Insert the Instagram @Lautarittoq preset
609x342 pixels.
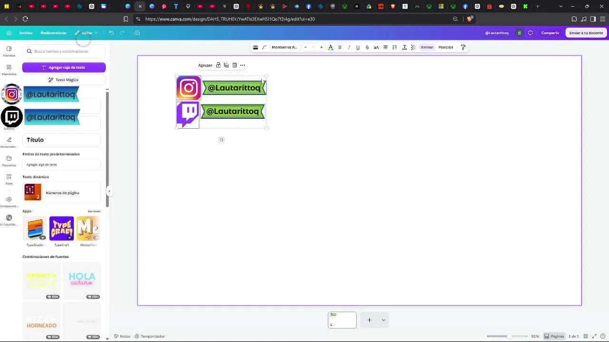click(40, 94)
